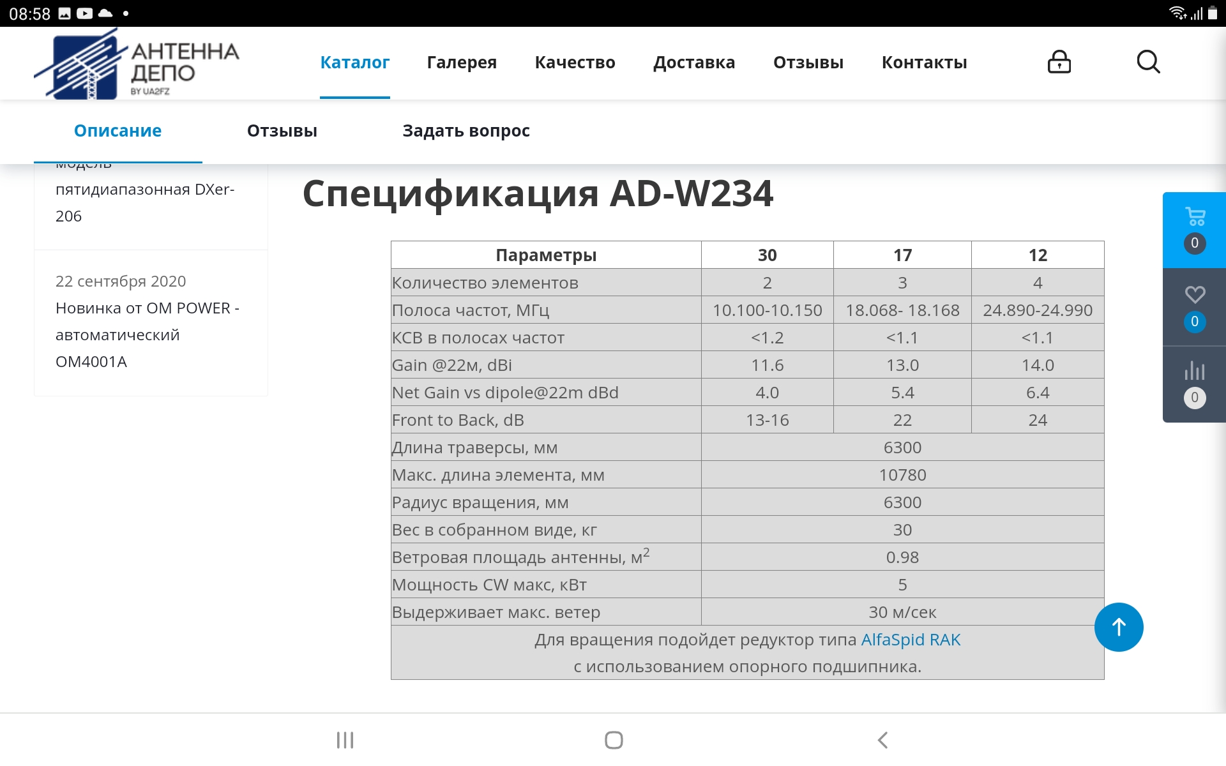Select the date 22 сентября 2020
This screenshot has width=1226, height=766.
121,282
